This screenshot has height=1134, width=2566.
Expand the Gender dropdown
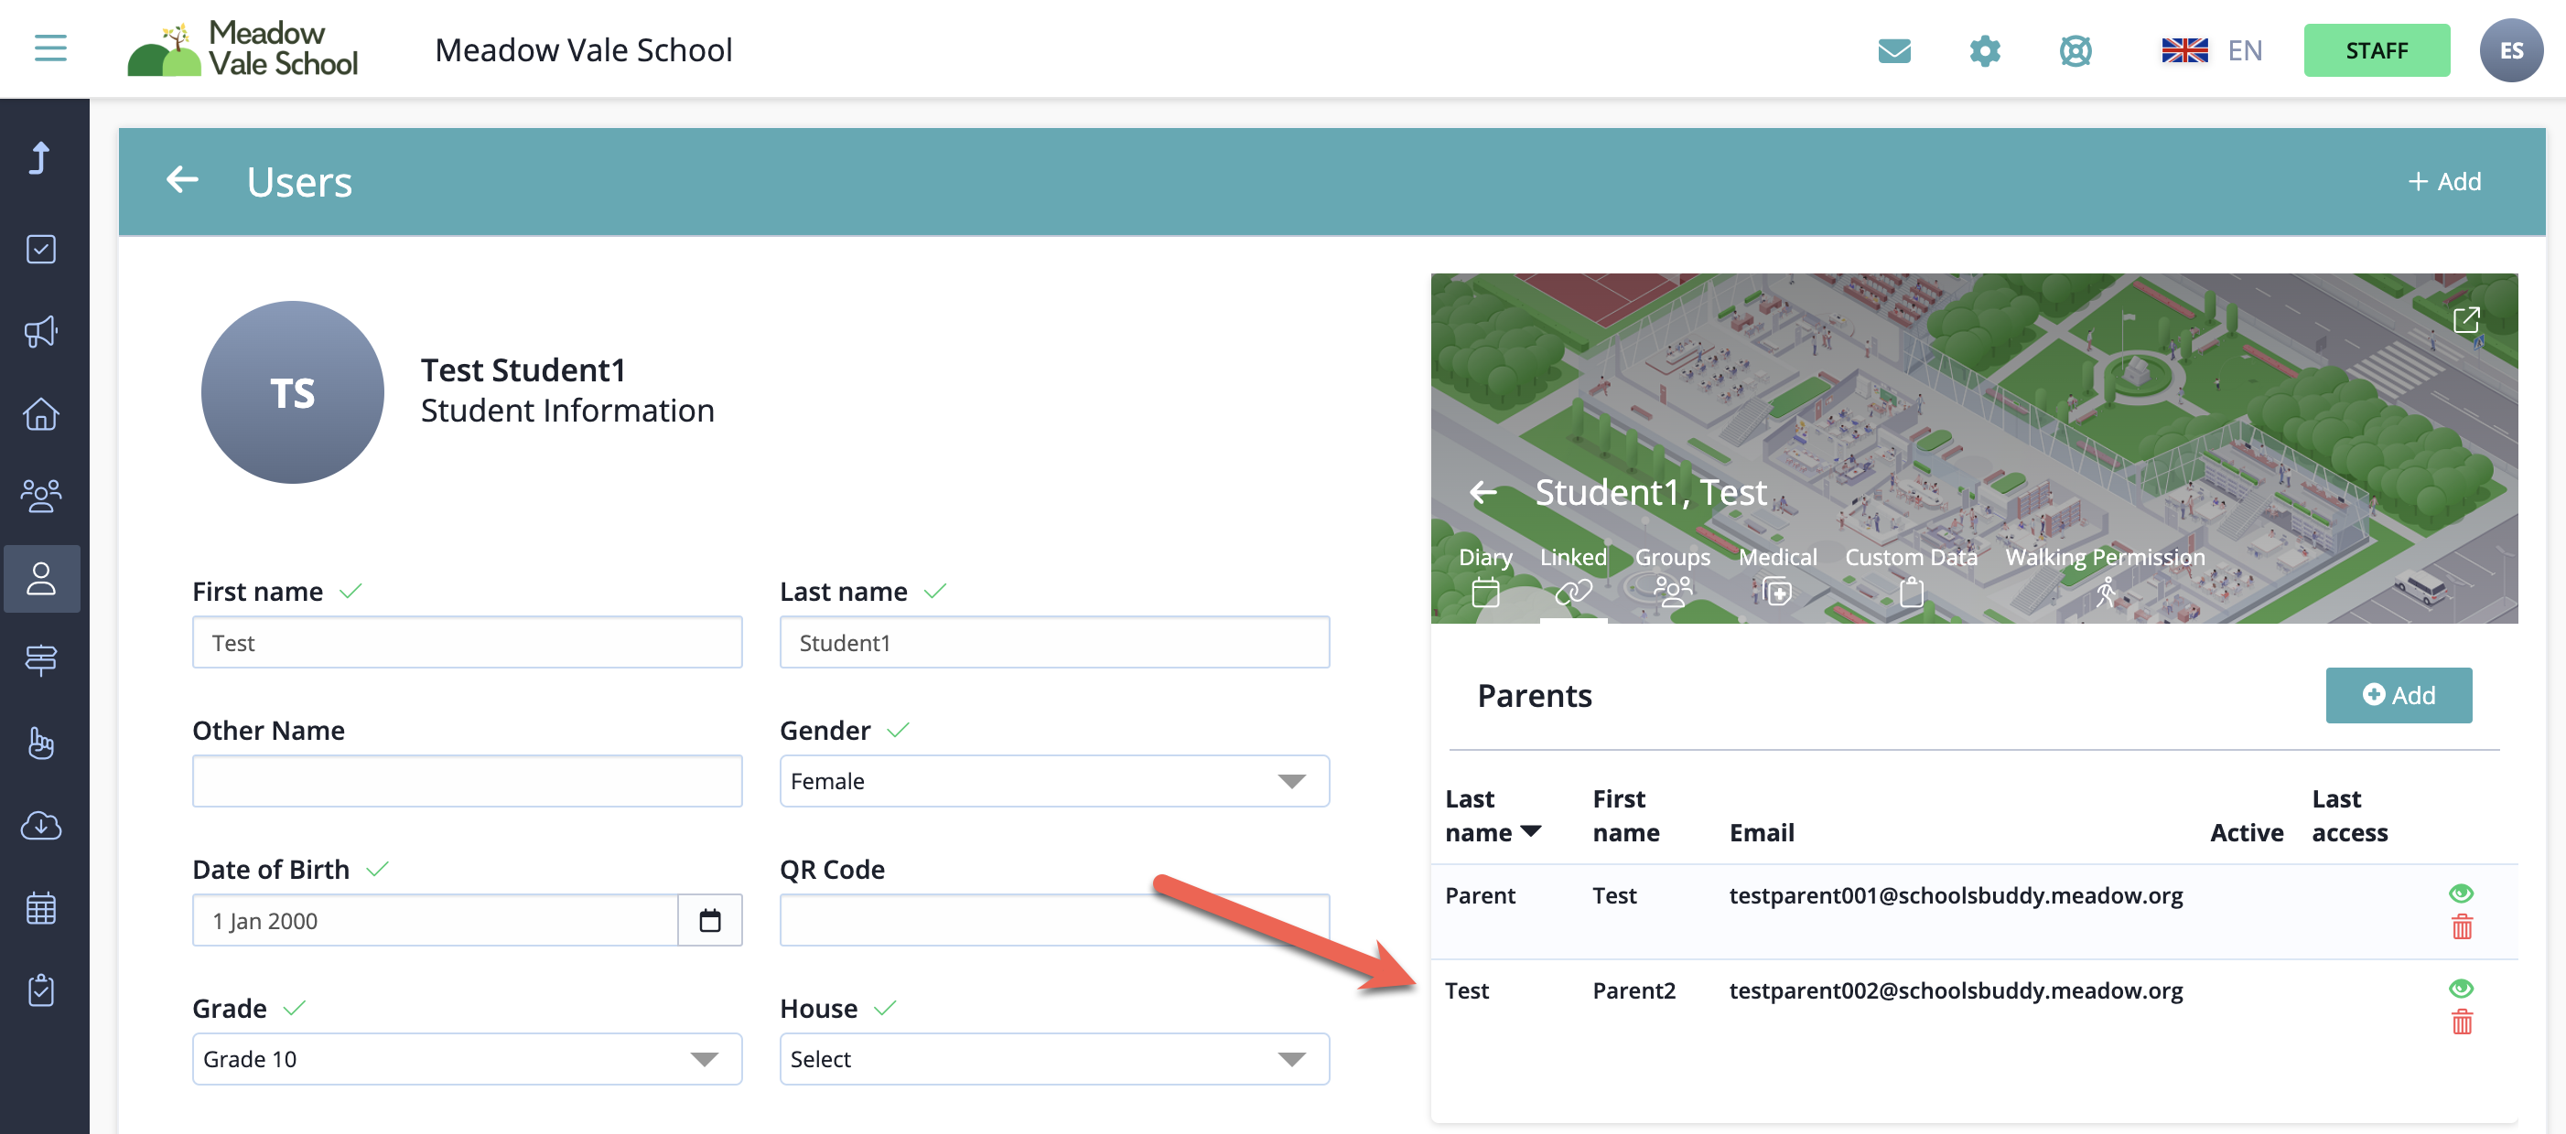[x=1053, y=782]
